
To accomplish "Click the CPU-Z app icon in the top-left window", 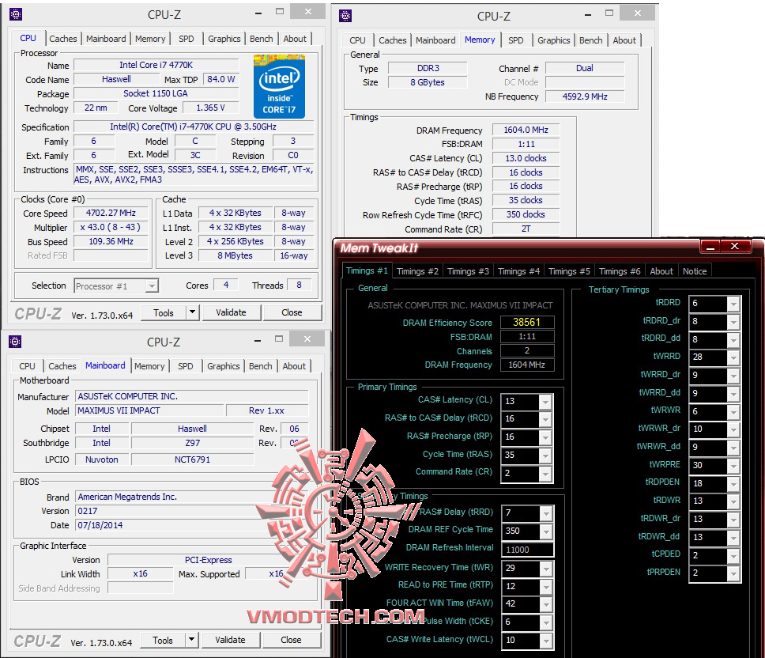I will pos(16,15).
